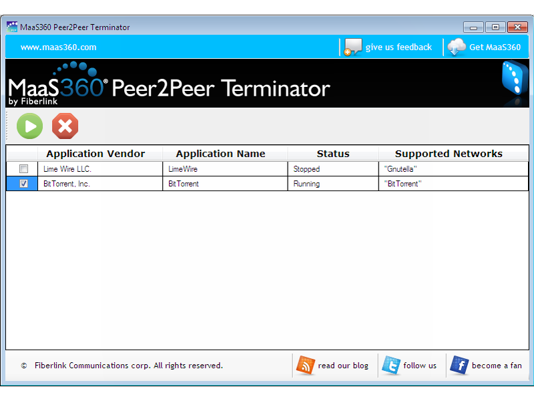Viewport: 534px width, 401px height.
Task: Choose the become a fan link
Action: [497, 366]
